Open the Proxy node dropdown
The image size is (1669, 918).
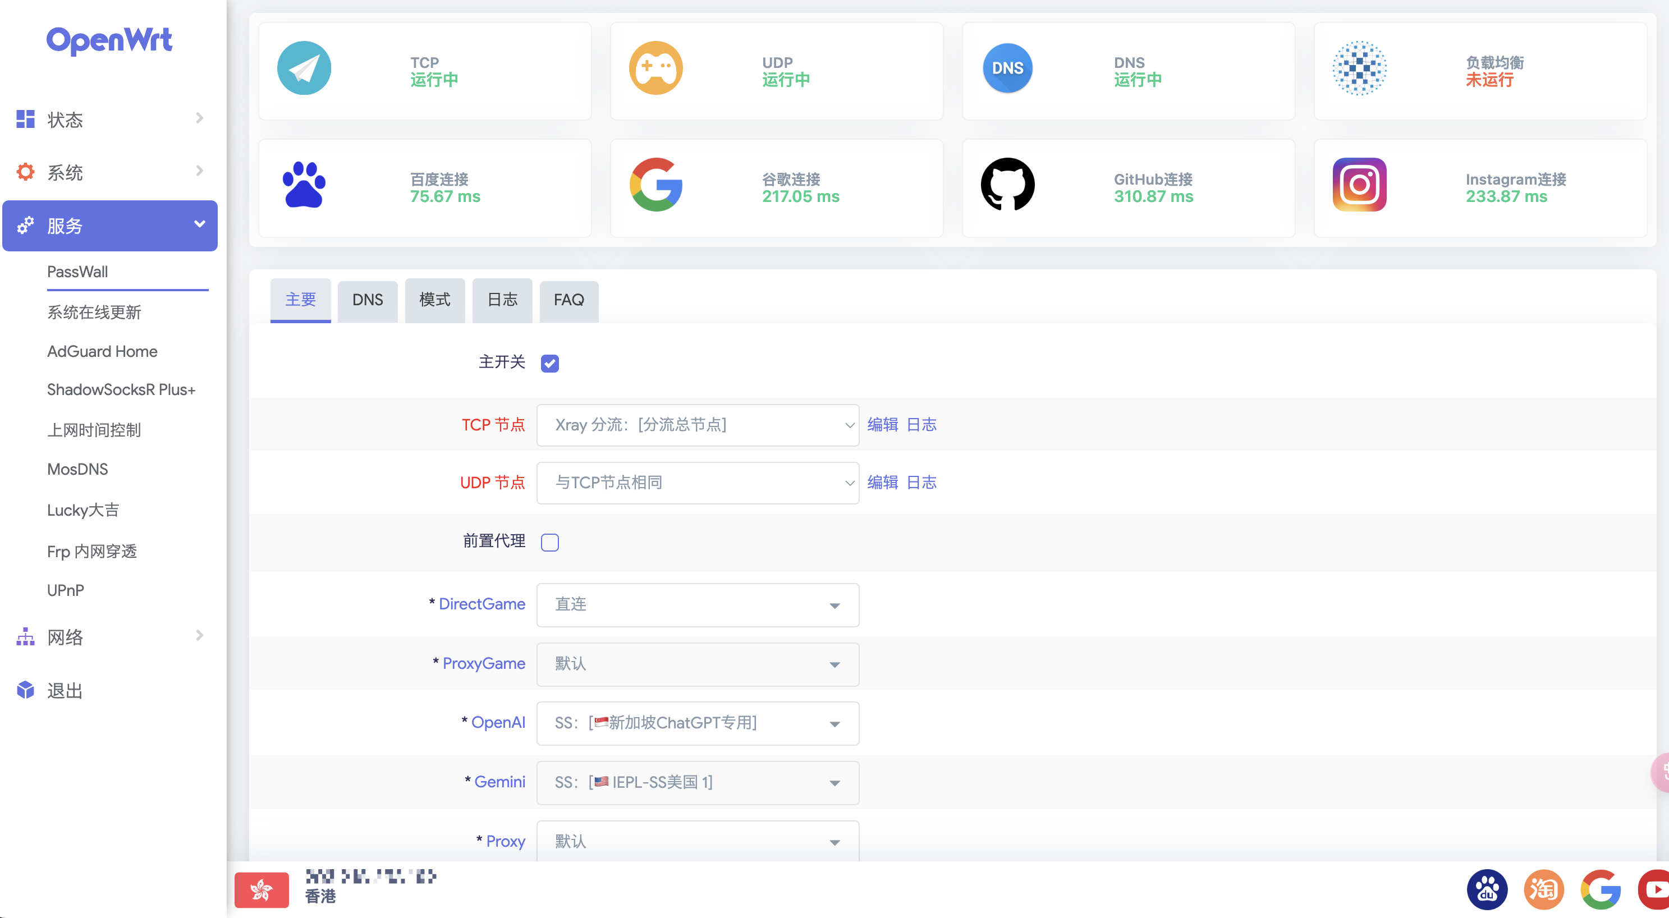click(x=698, y=842)
